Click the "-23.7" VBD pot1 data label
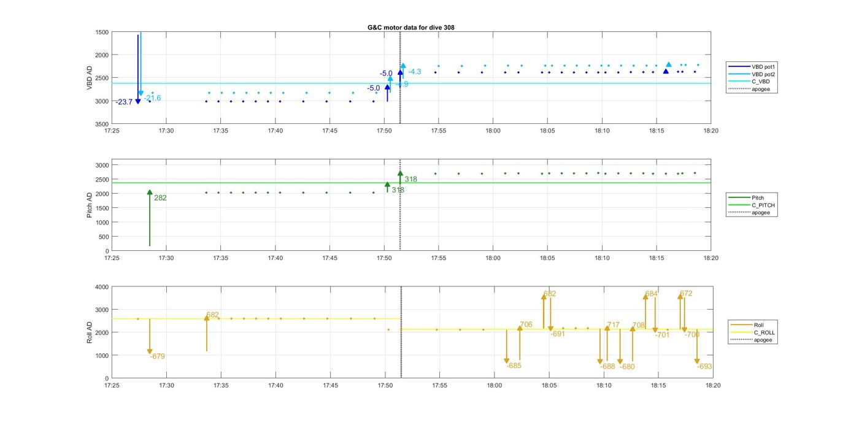859x425 pixels. click(x=124, y=102)
